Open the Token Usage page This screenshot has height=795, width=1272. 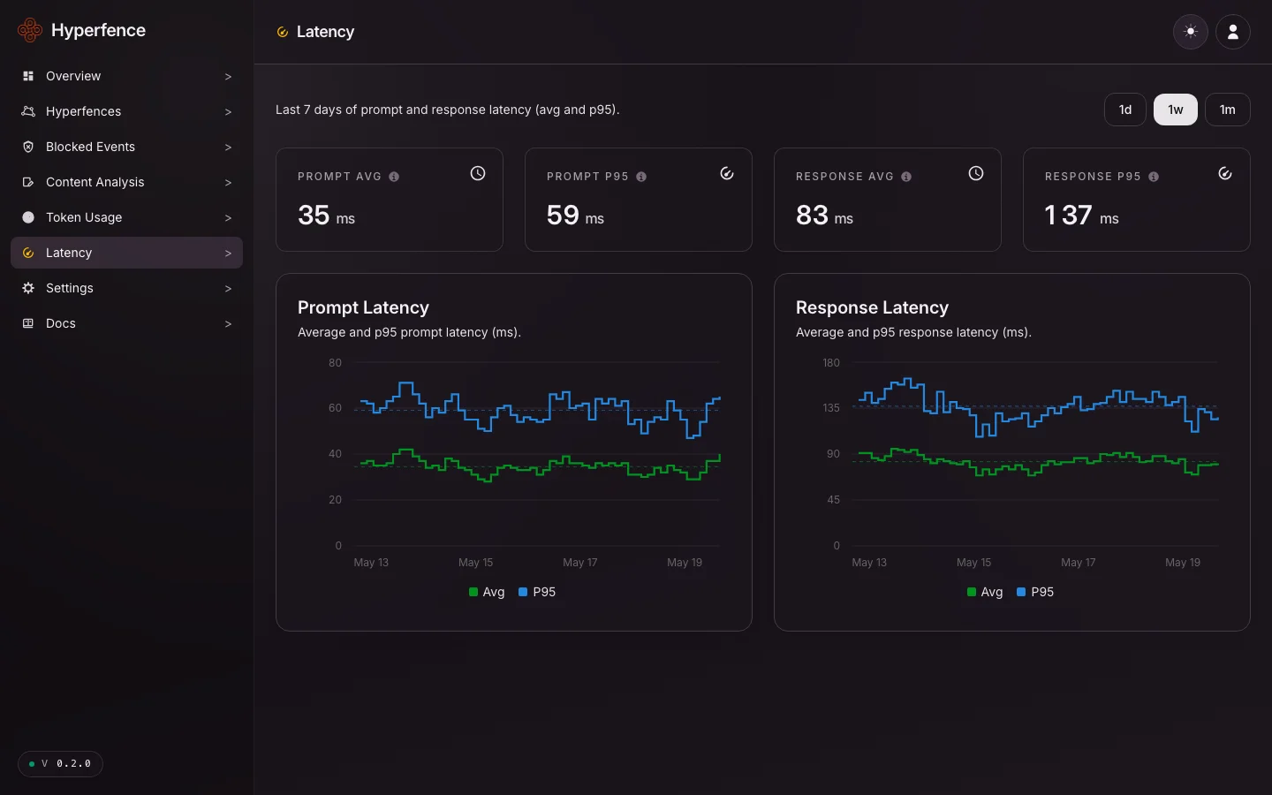(x=126, y=217)
